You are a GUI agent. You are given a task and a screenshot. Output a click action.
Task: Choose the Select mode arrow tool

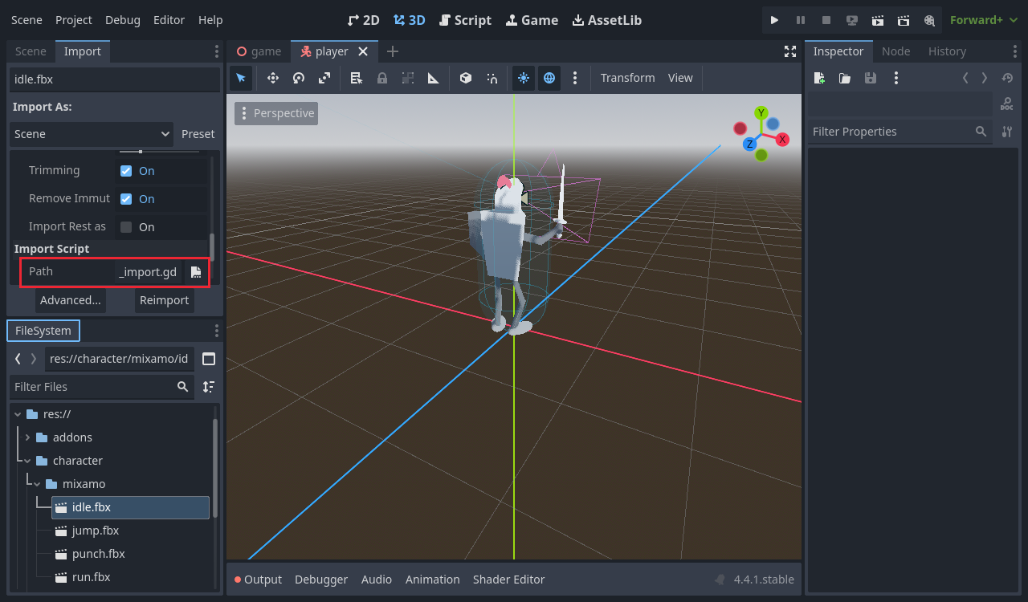click(241, 78)
